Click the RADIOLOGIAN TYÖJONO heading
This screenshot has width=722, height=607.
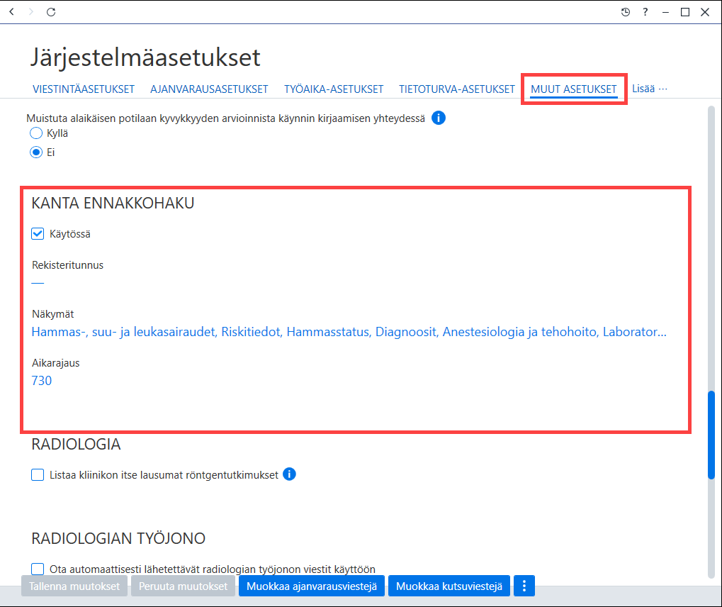tap(118, 538)
